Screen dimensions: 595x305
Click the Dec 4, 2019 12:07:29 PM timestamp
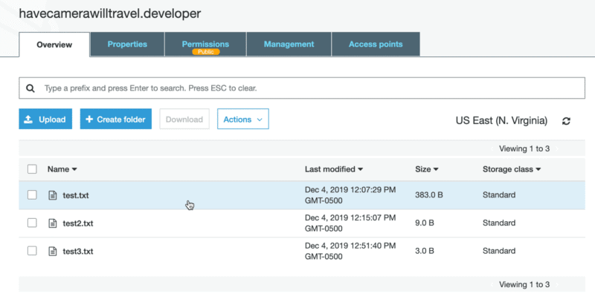coord(350,195)
